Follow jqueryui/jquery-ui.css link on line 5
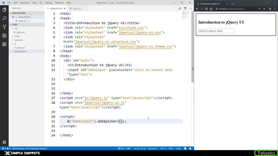Viewport: 278px width, 156px height. [x=140, y=32]
